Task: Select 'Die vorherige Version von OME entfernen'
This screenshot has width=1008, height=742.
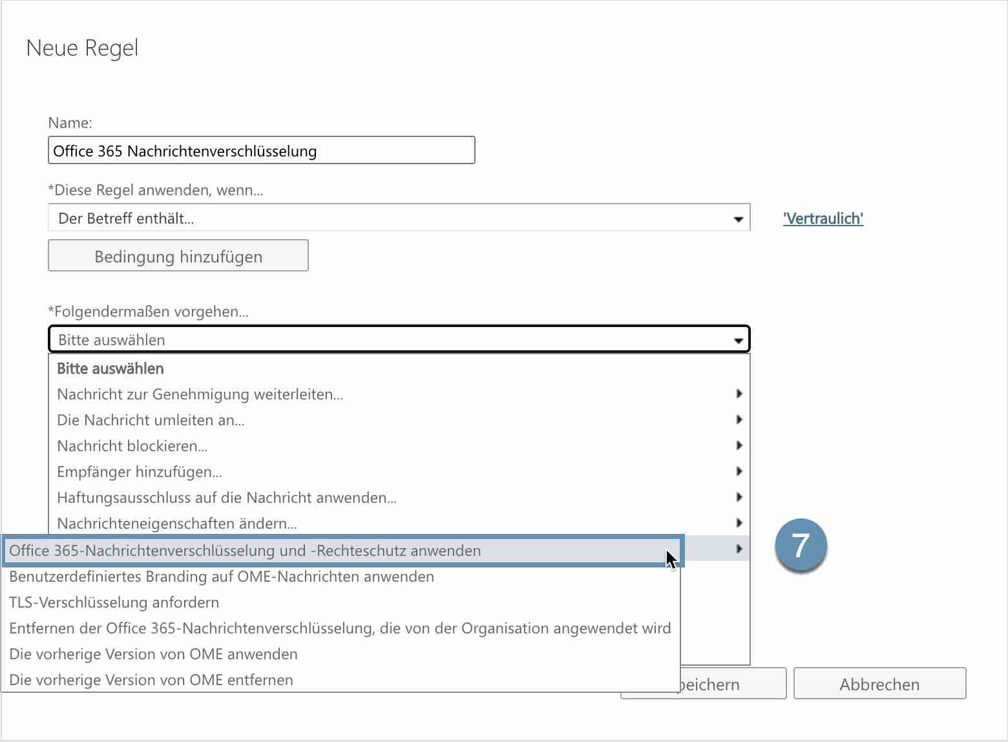Action: coord(341,680)
